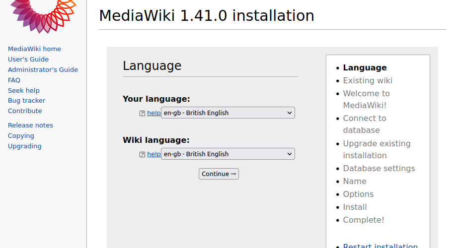This screenshot has height=248, width=456.
Task: Click the Language section heading
Action: point(152,66)
